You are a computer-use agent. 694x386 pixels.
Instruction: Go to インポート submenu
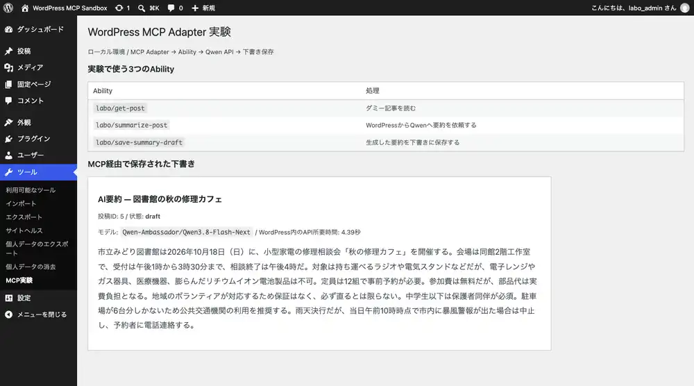pos(21,203)
